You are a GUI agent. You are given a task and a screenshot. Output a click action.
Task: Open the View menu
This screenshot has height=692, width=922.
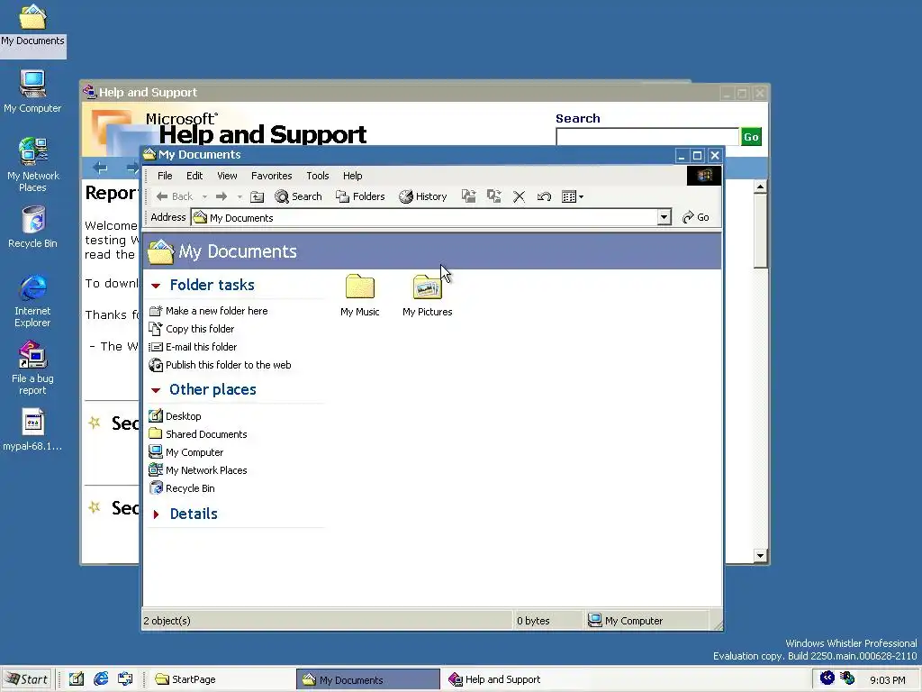coord(227,176)
